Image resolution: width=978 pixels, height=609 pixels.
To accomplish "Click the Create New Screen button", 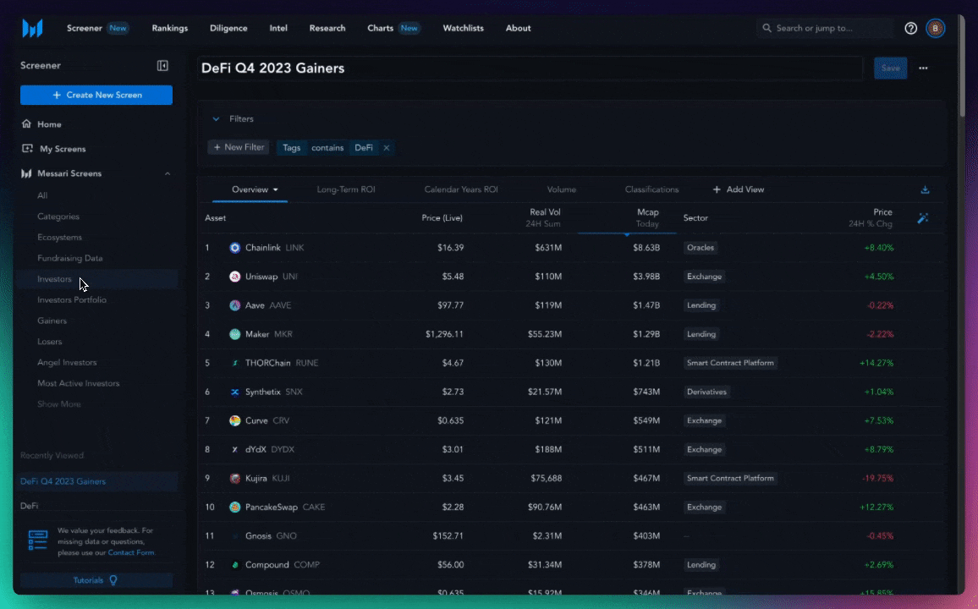I will (96, 95).
